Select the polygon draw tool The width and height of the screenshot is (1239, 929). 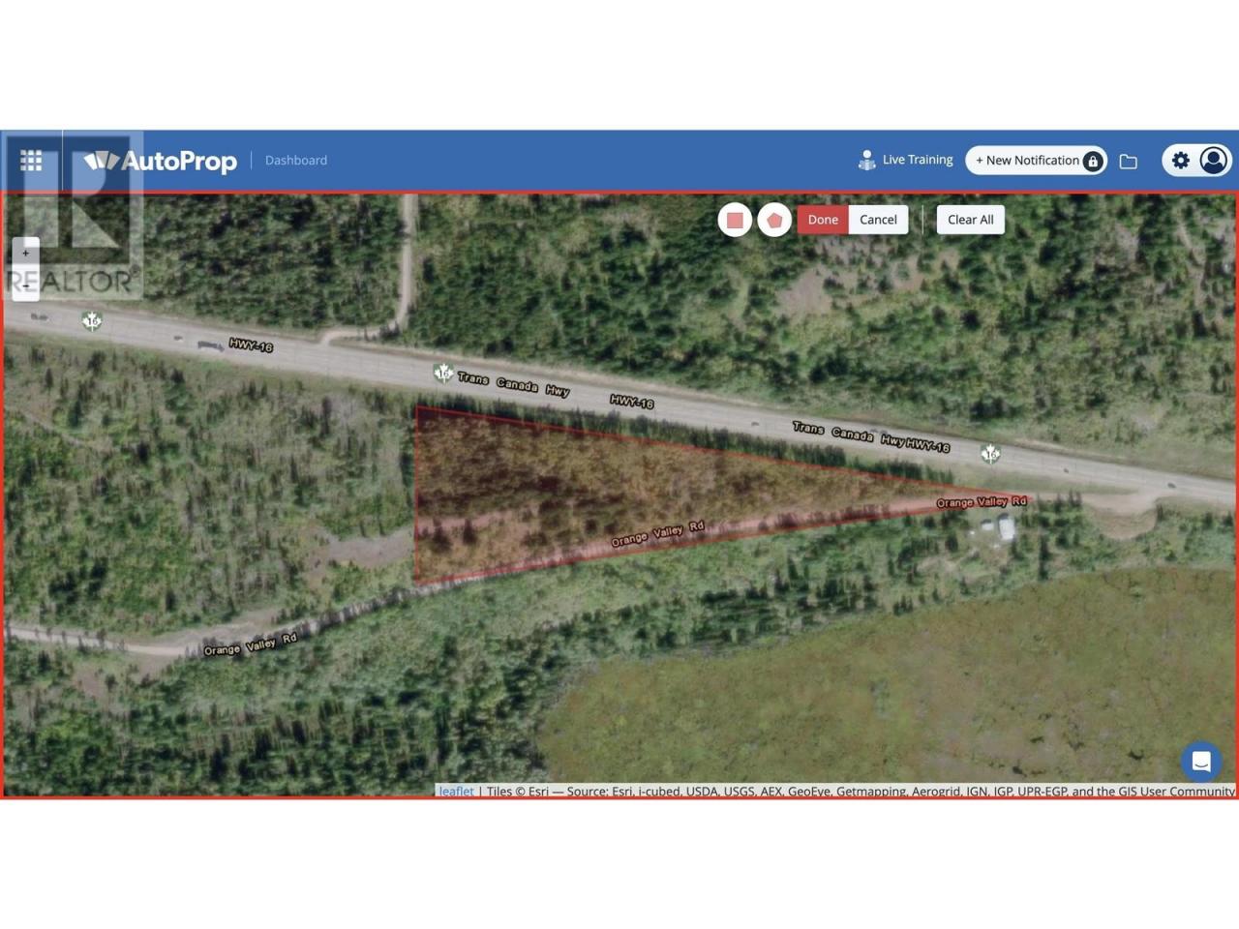point(774,221)
